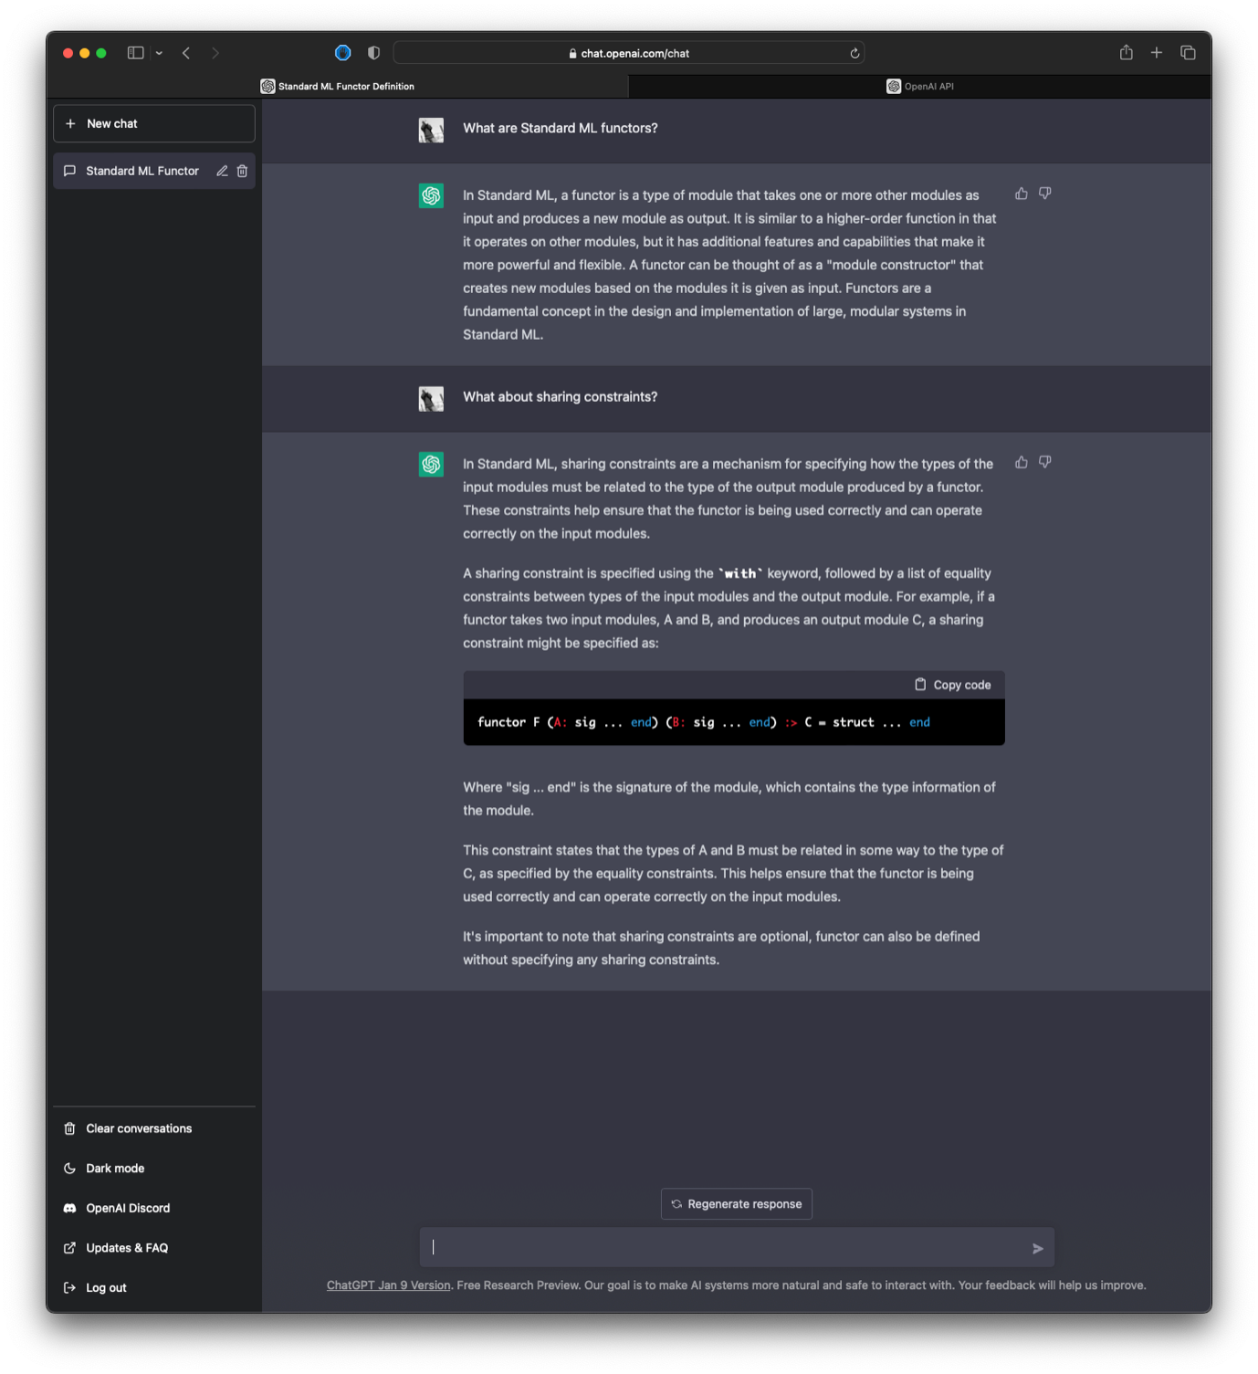
Task: Expand the sidebar dropdown chevron
Action: pyautogui.click(x=159, y=53)
